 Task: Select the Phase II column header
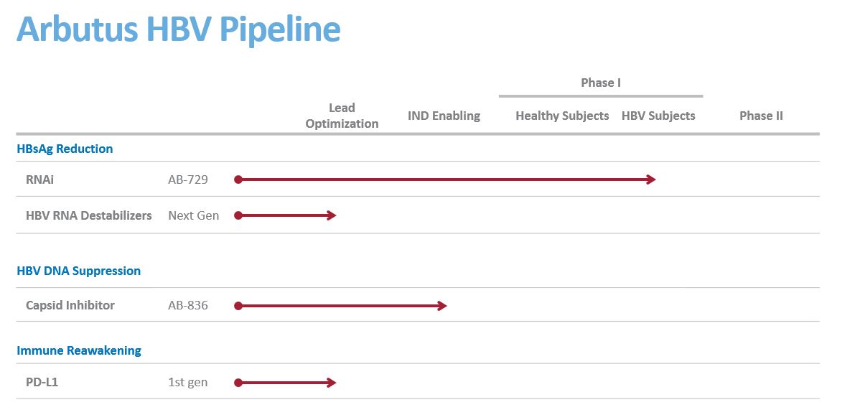(x=761, y=116)
